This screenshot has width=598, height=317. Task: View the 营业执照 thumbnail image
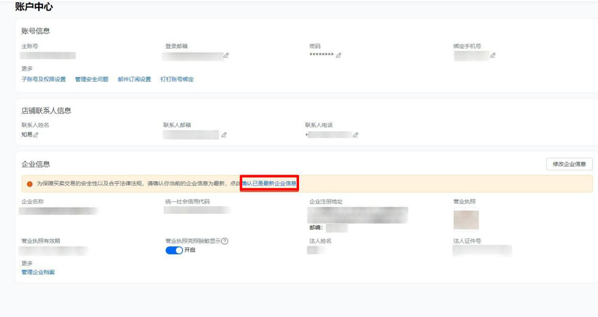466,220
